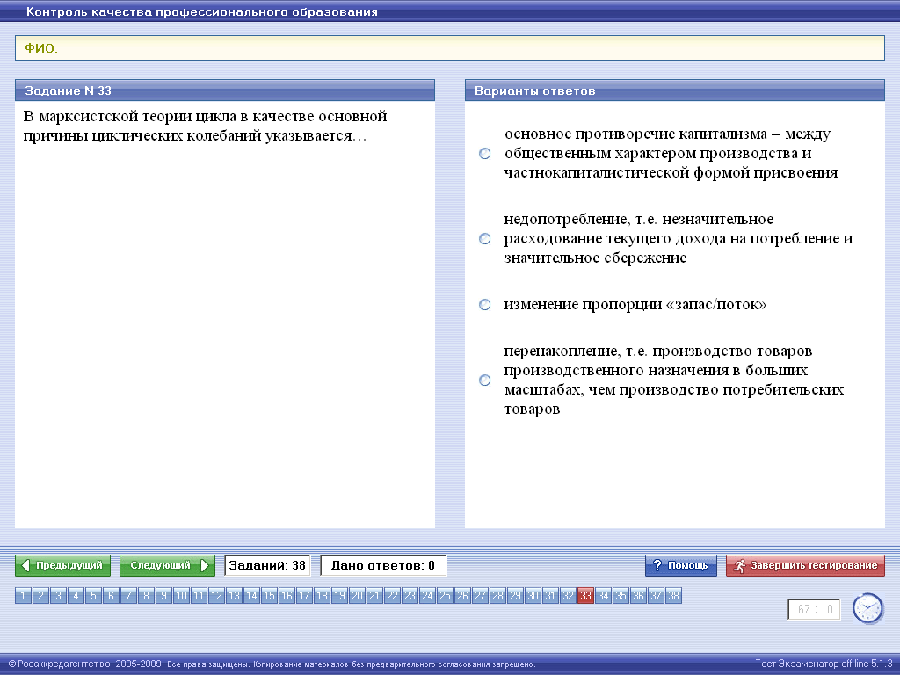This screenshot has width=900, height=675.
Task: Click the Тест-Экзаменатор off-line 5.1.3 label
Action: (x=824, y=664)
